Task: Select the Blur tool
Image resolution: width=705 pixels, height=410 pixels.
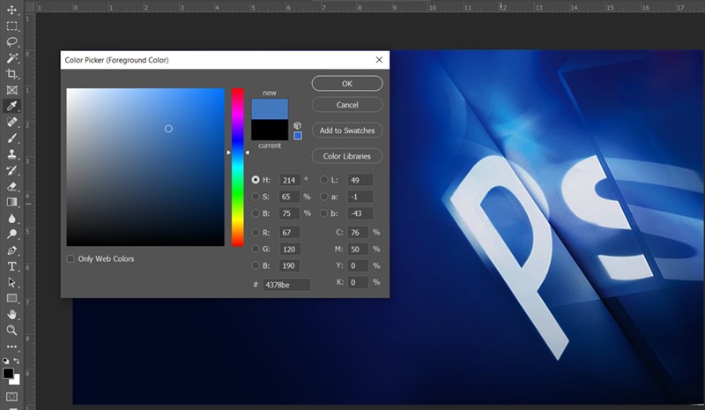Action: coord(11,219)
